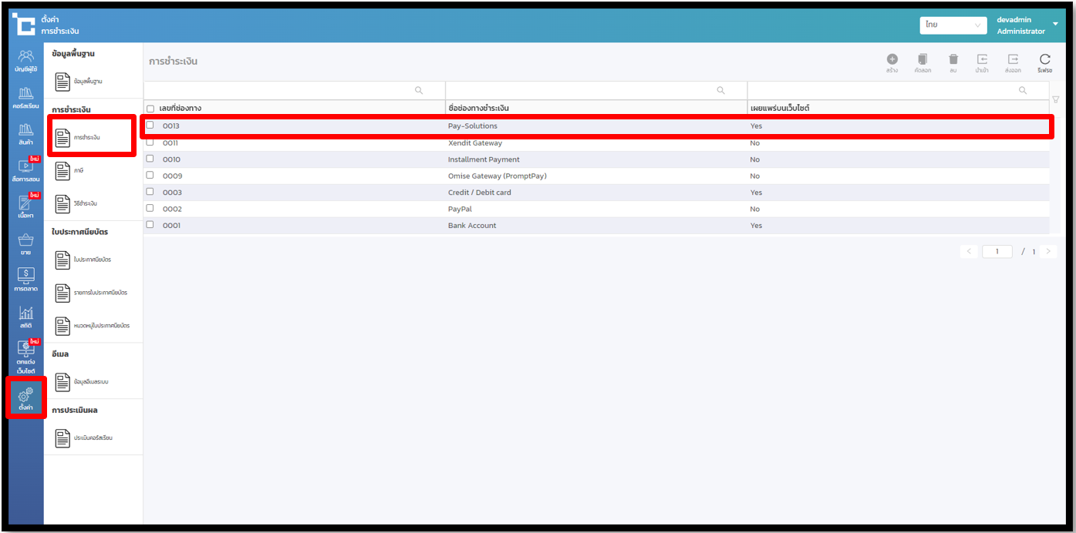Tick the checkbox for row 0013 Pay-Solutions
Screen dimensions: 1076x533
click(150, 125)
